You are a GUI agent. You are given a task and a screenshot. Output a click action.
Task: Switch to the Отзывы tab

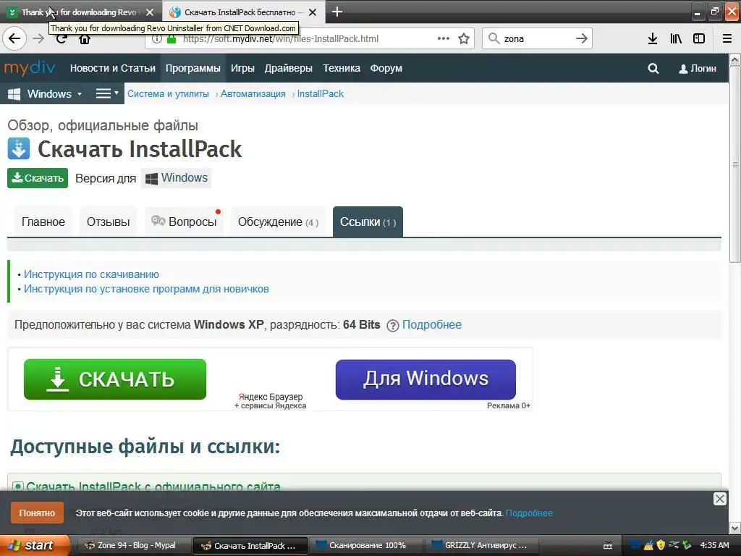[109, 222]
